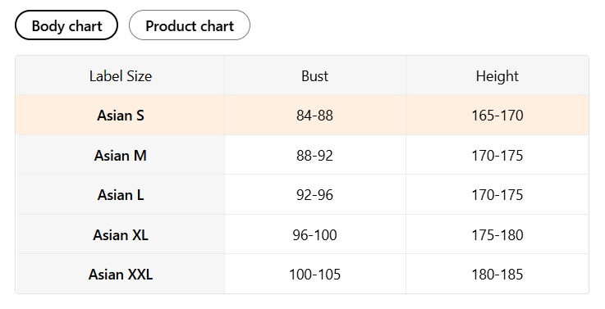Screen dimensions: 605x309
Task: Click the 92-96 bust value
Action: 315,194
